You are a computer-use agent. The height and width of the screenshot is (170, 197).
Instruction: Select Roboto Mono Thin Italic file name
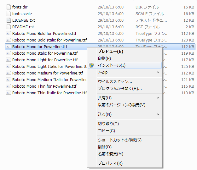pyautogui.click(x=49, y=93)
